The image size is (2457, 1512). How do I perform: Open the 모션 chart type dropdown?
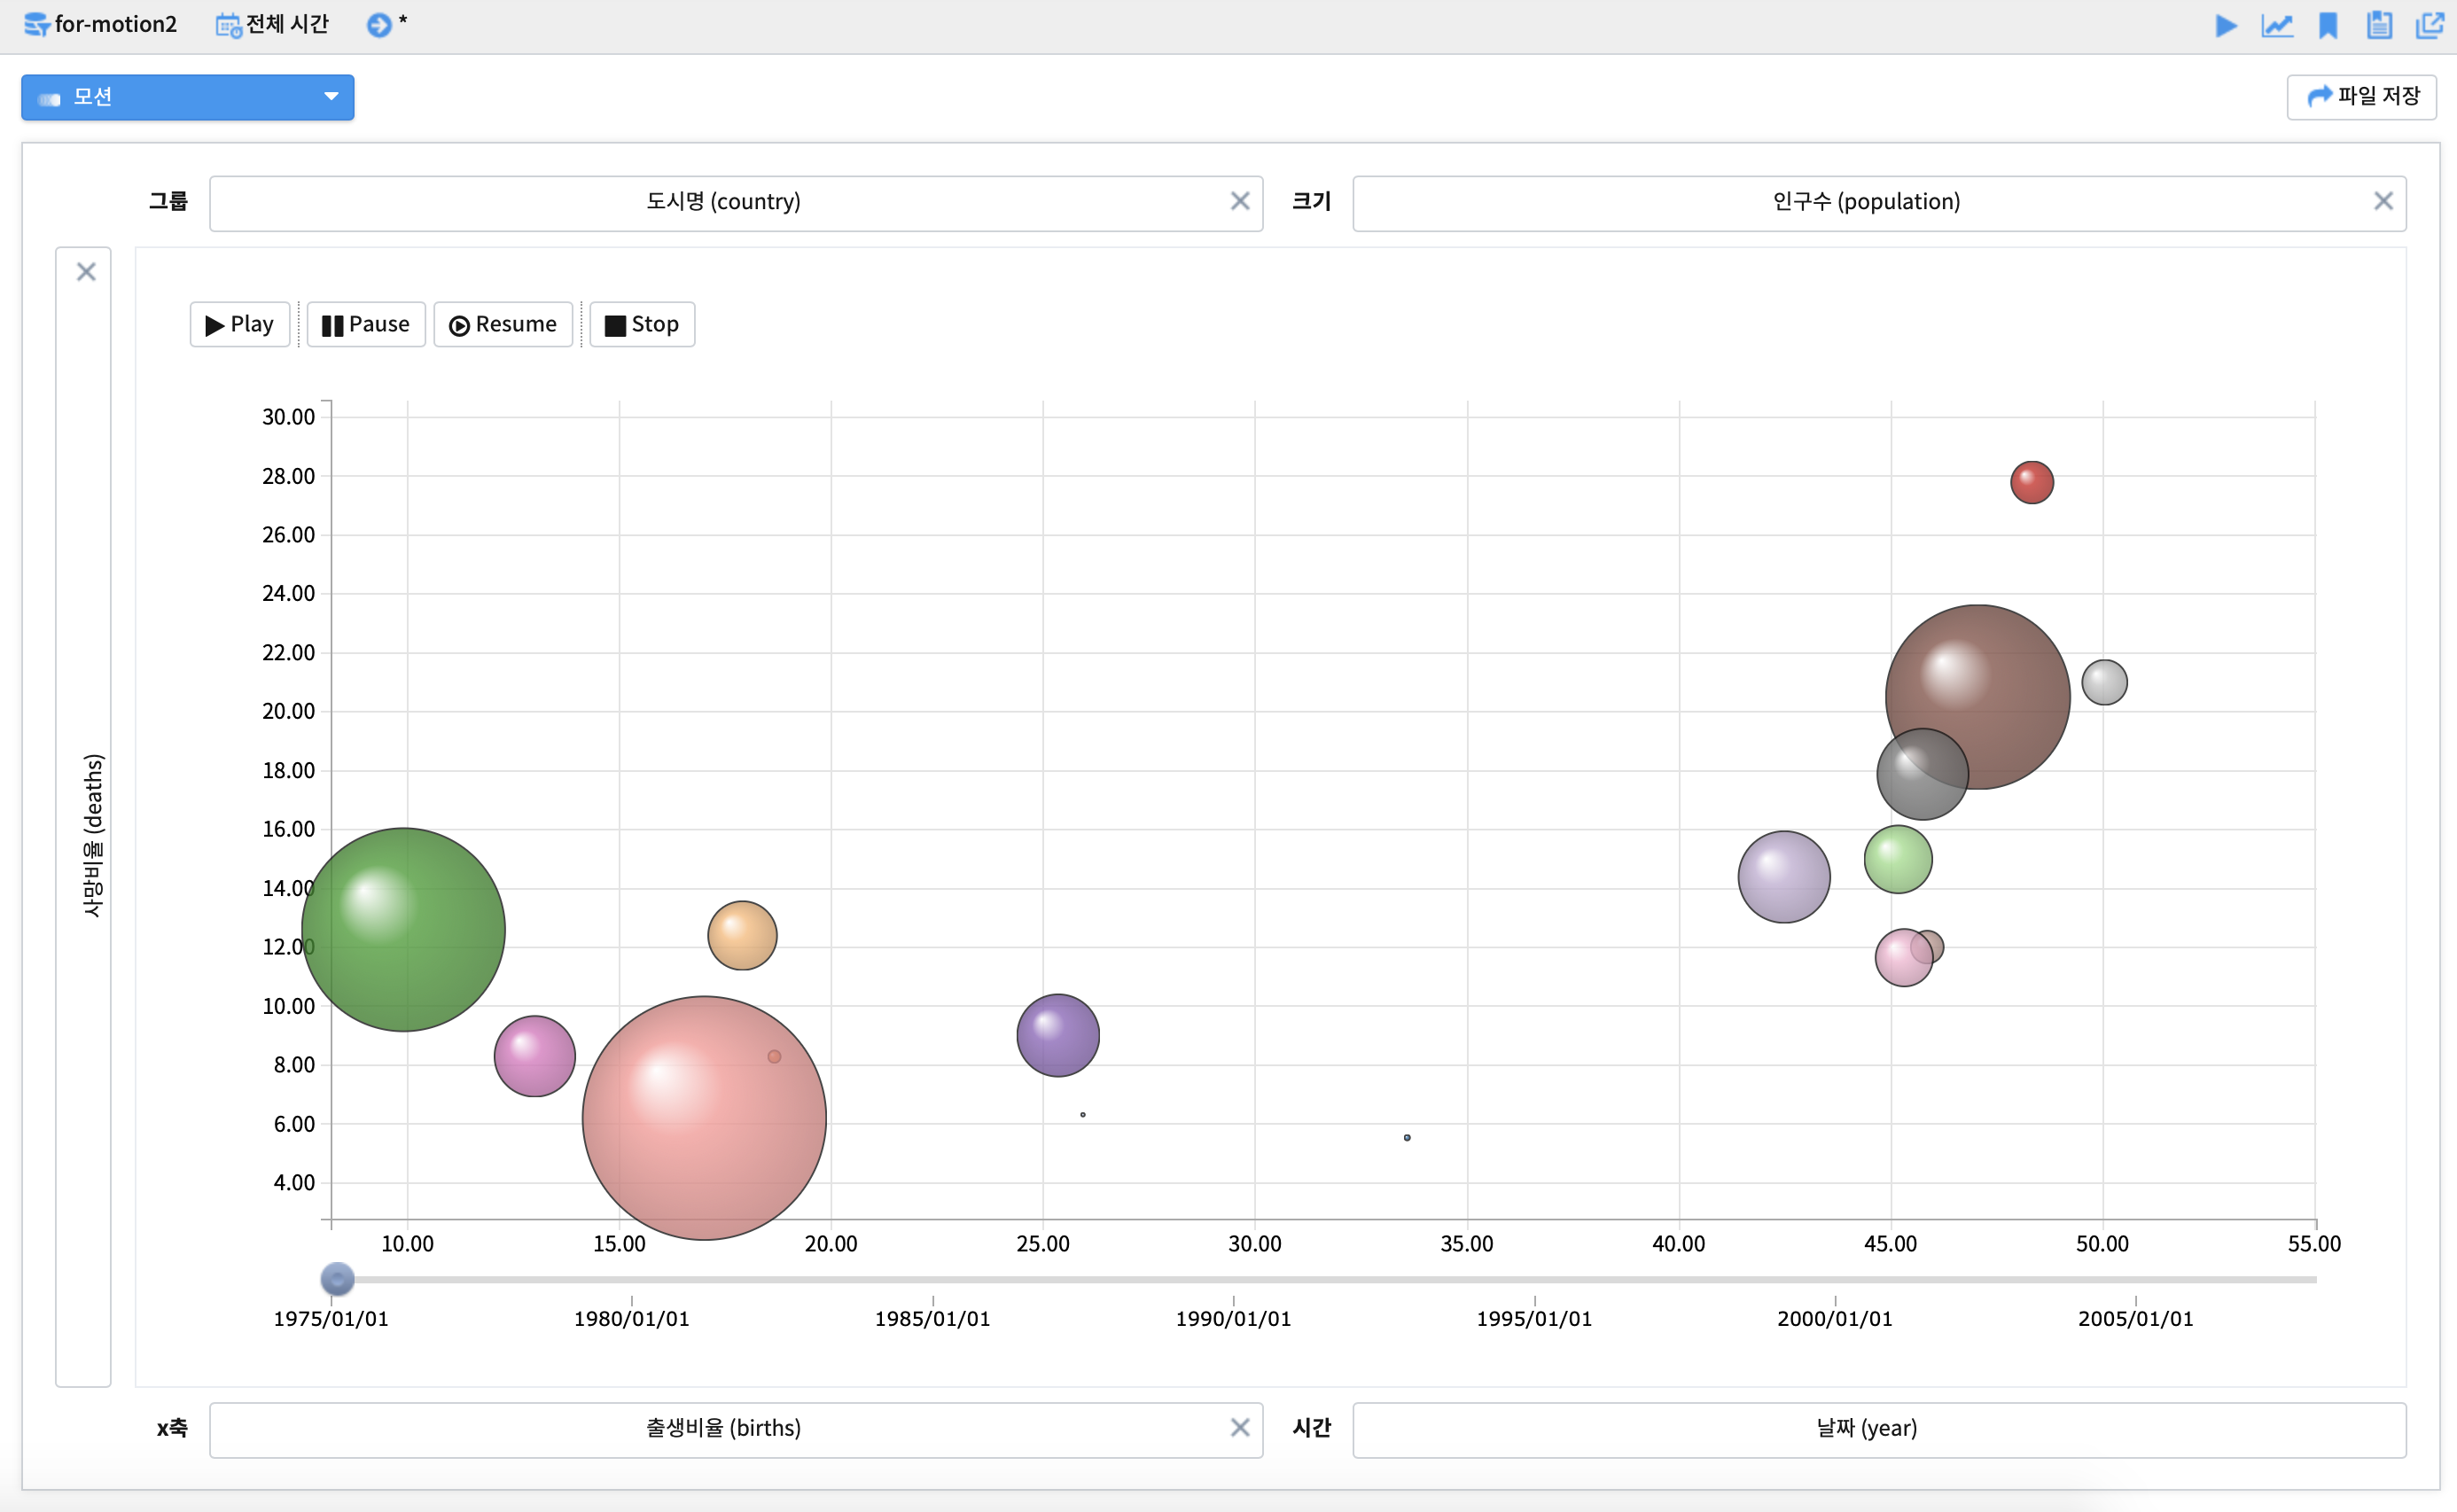[188, 97]
